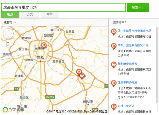Pan the map right with the compass arrow
The image size is (159, 115).
[x=11, y=34]
